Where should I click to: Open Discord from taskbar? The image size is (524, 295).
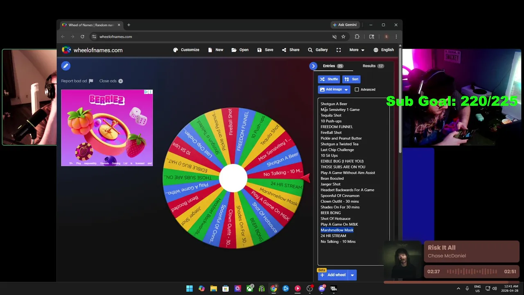[x=322, y=288]
